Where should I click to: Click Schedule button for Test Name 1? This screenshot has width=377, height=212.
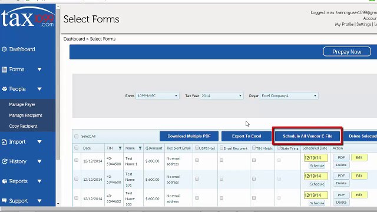click(x=317, y=166)
